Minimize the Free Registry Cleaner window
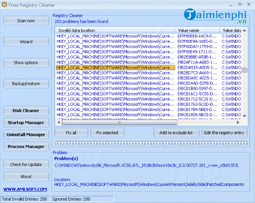 (231, 5)
